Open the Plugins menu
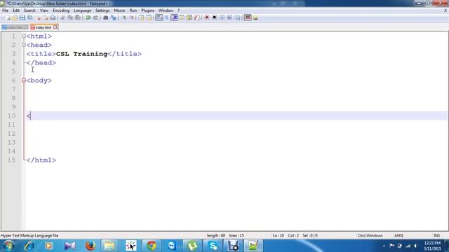The height and width of the screenshot is (252, 449). coord(148,10)
